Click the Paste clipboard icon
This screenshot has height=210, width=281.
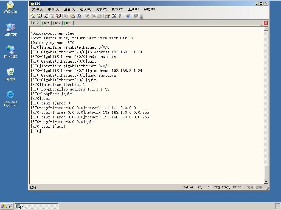tap(72, 16)
